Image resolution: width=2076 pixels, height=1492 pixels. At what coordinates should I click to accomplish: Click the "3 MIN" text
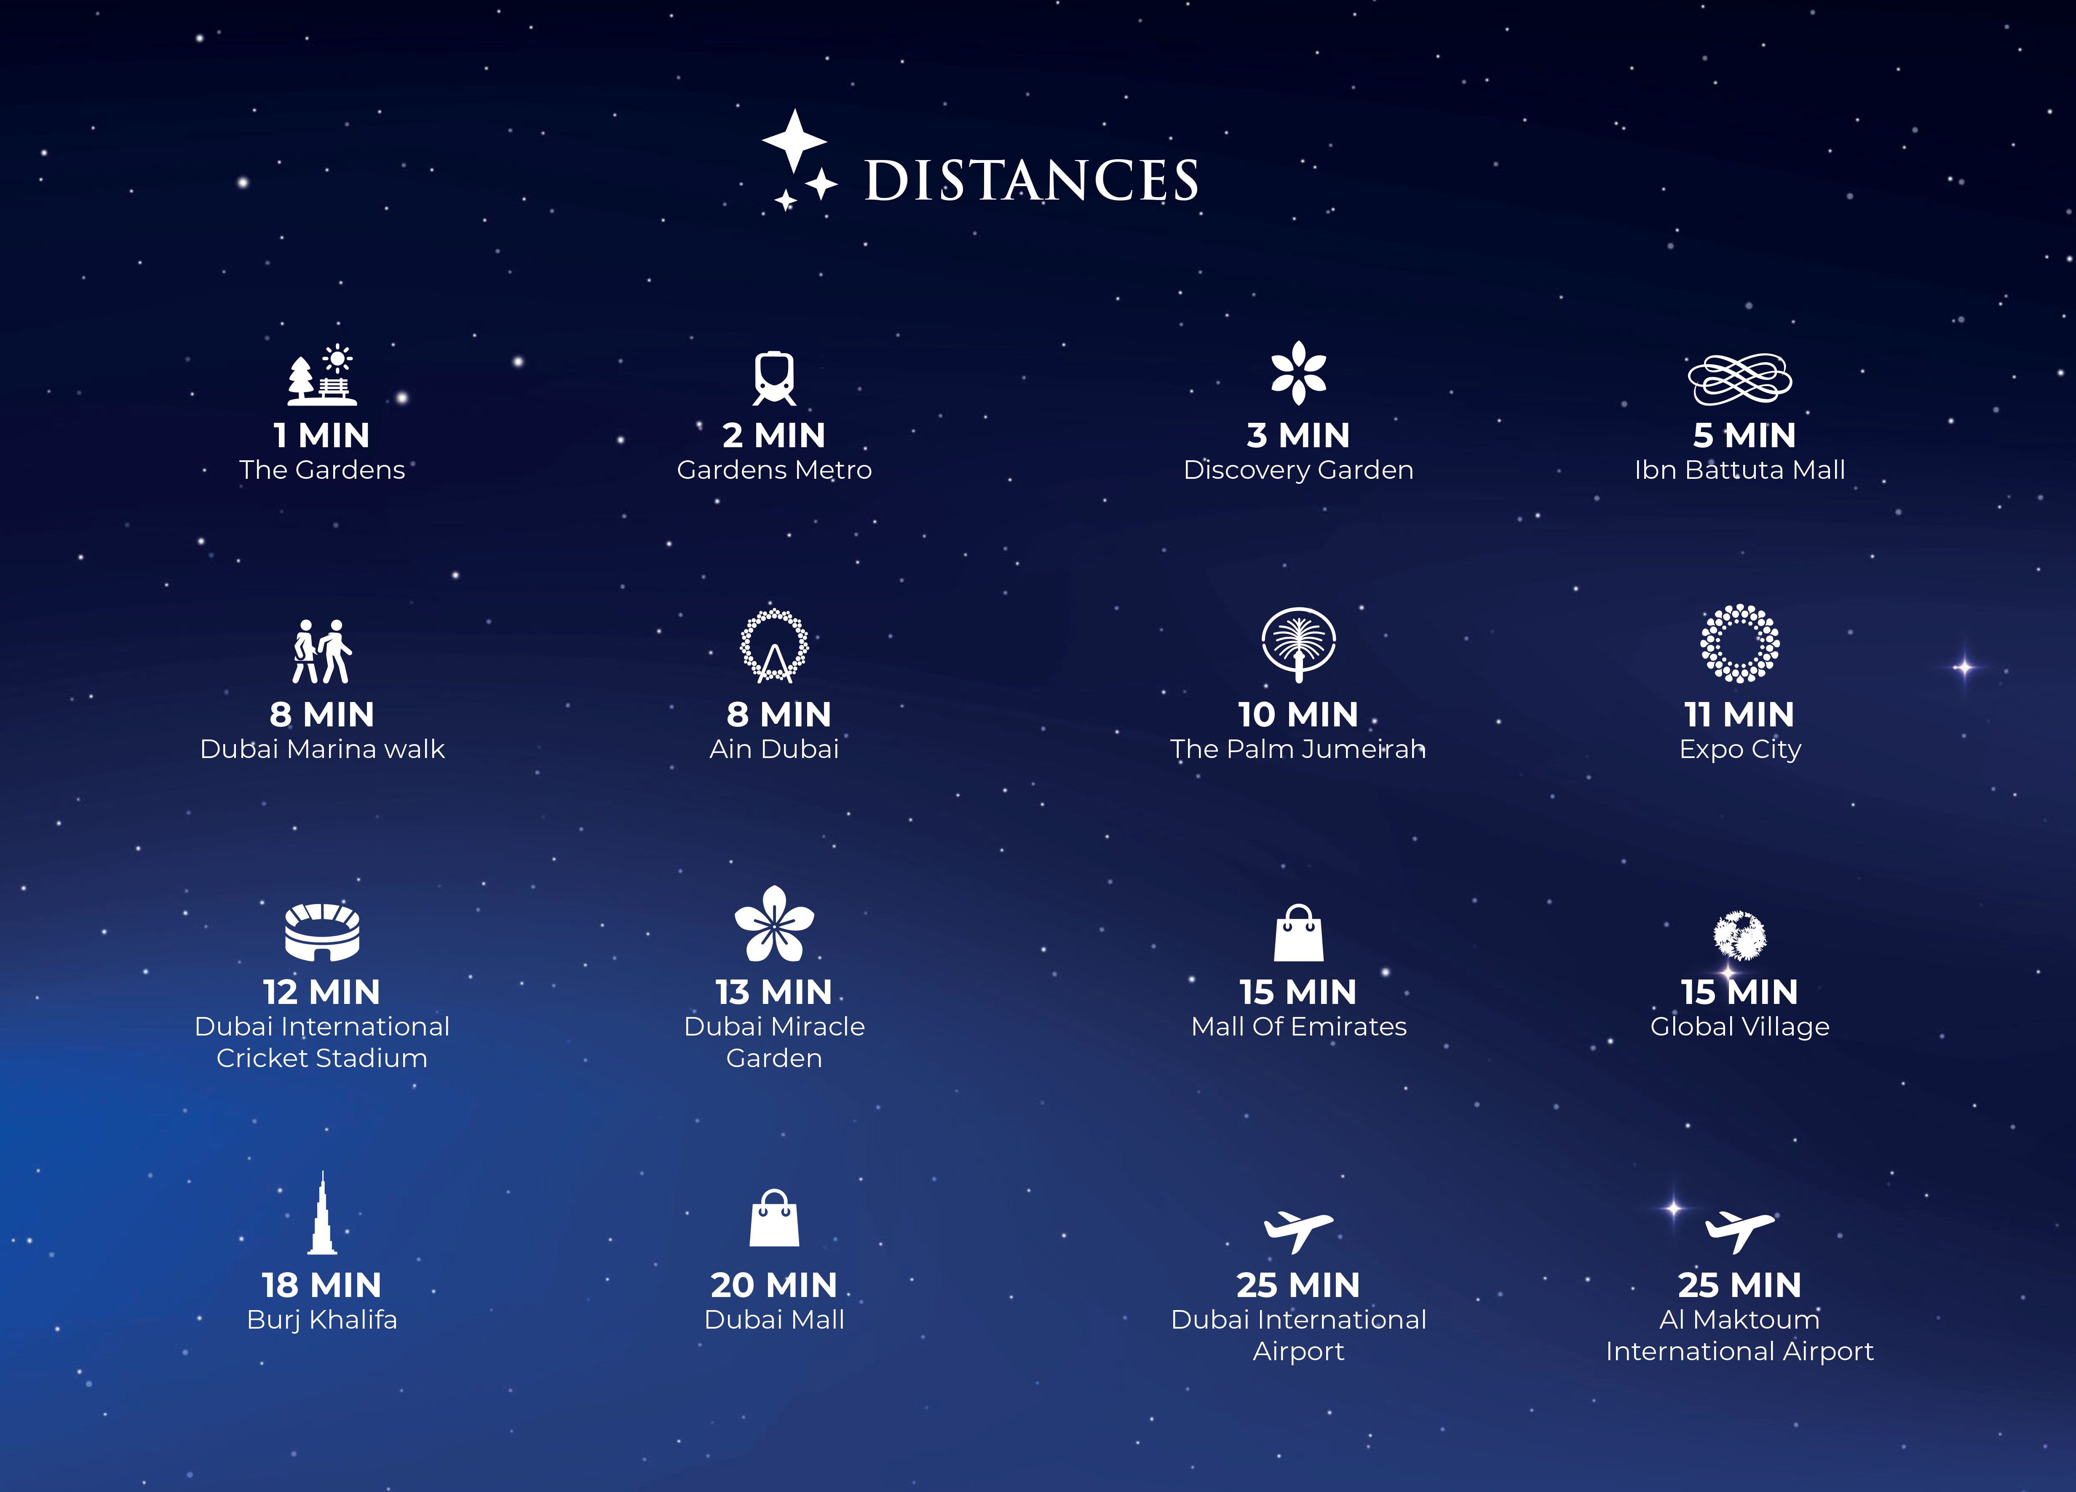[x=1299, y=435]
